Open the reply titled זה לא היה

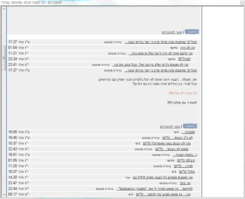pos(188,48)
